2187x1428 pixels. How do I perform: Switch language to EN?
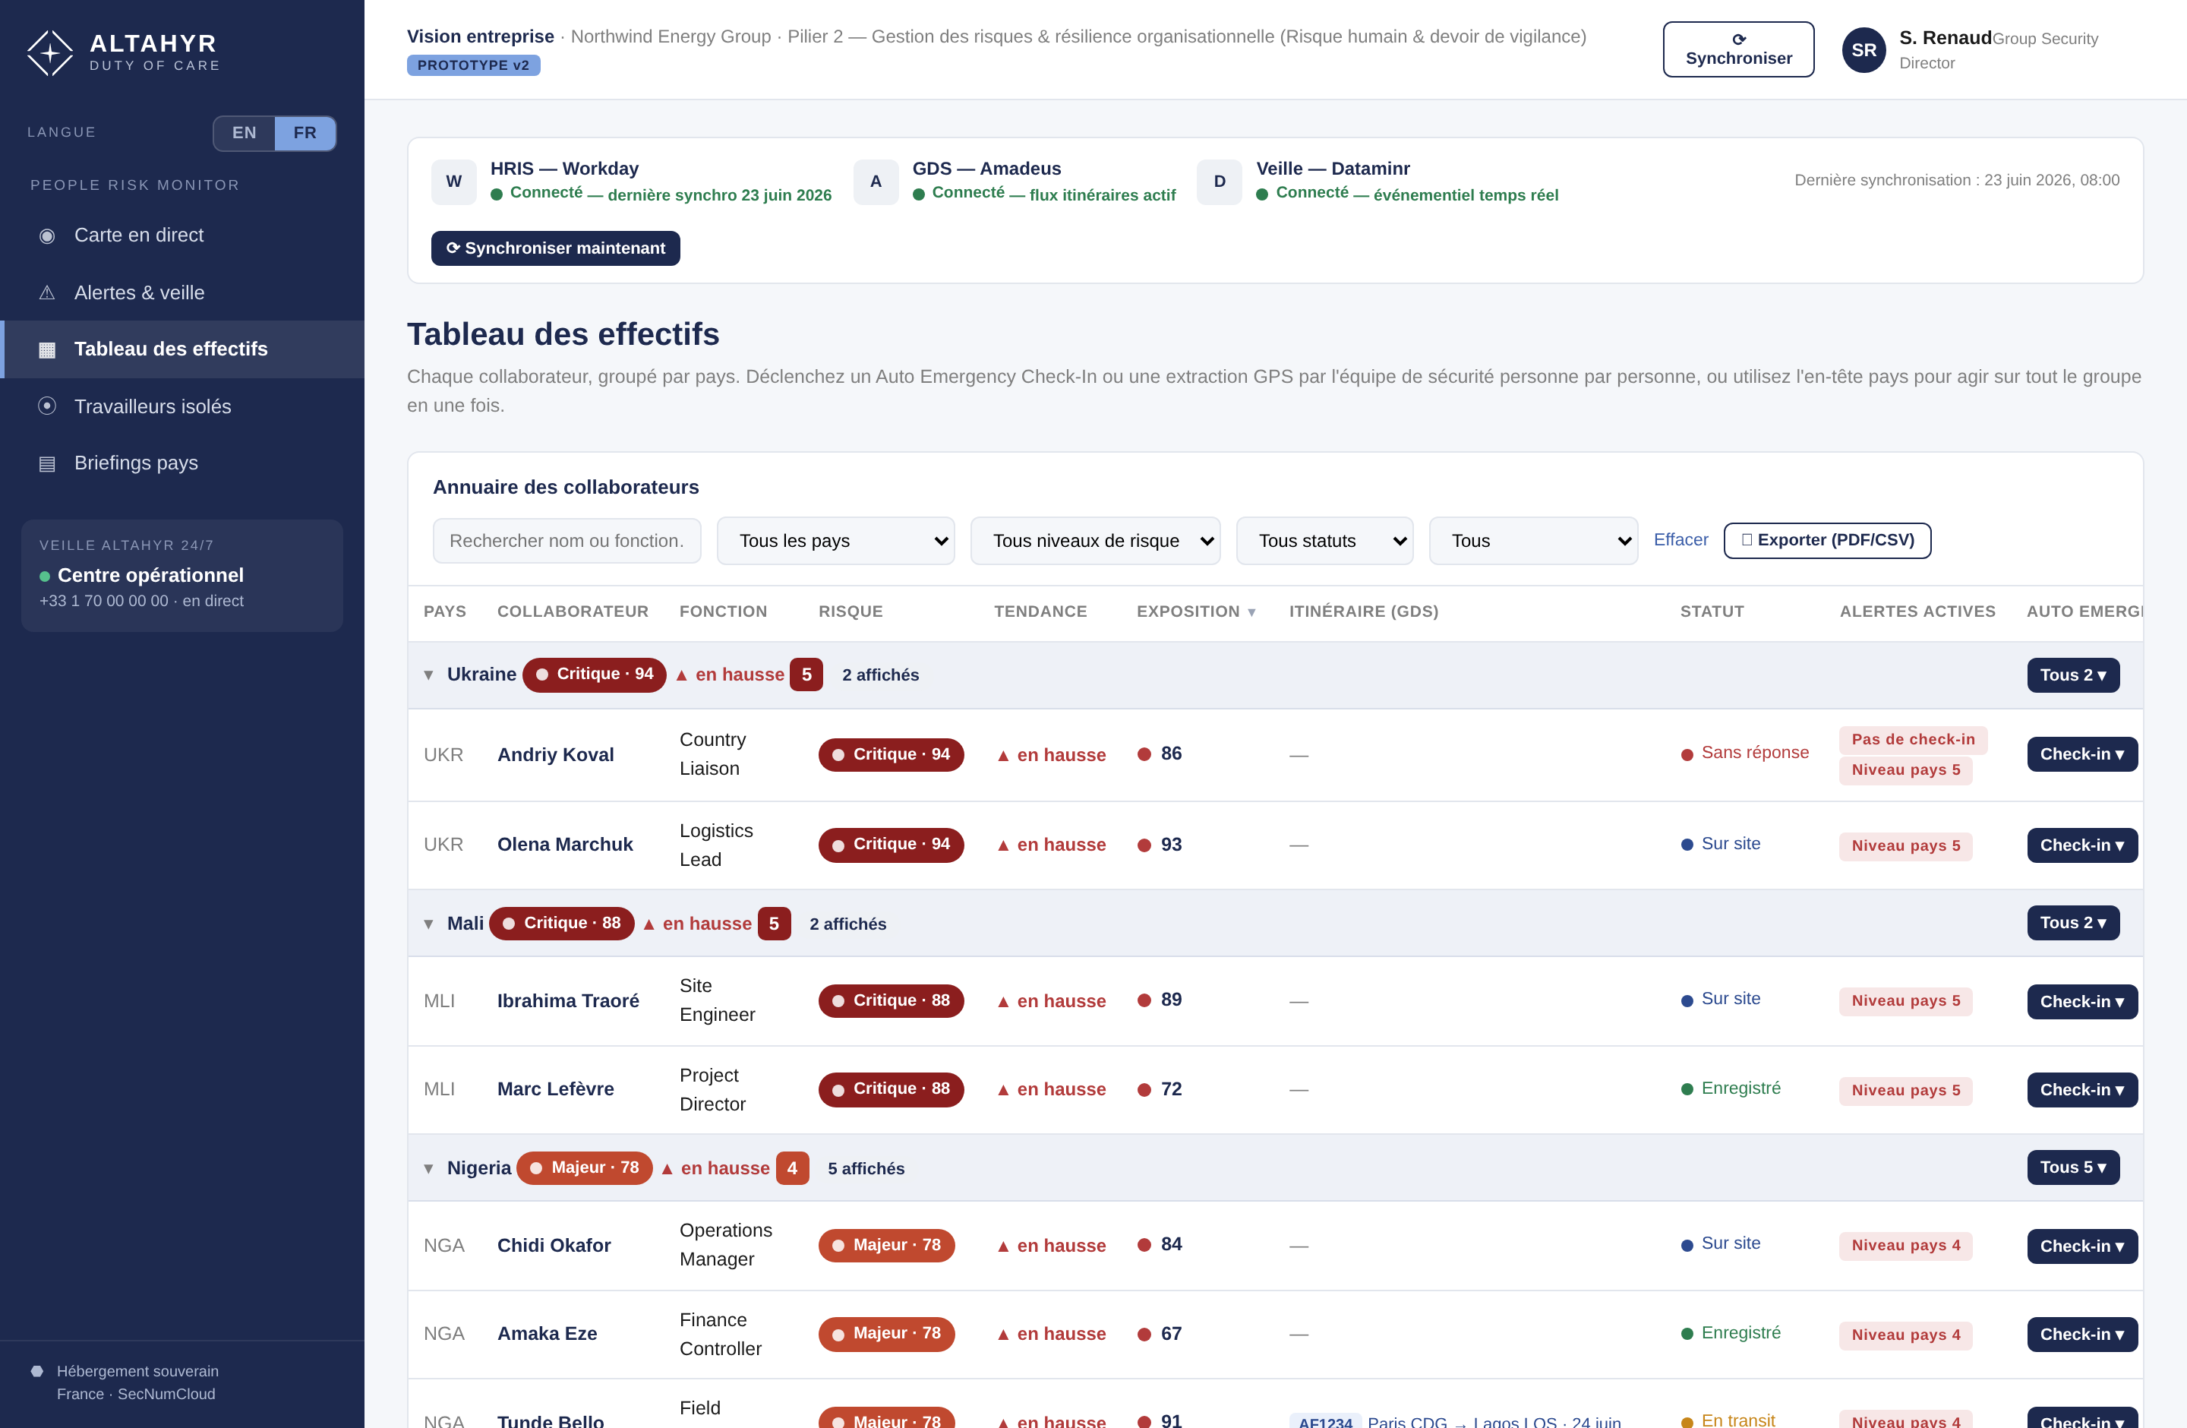[x=245, y=133]
